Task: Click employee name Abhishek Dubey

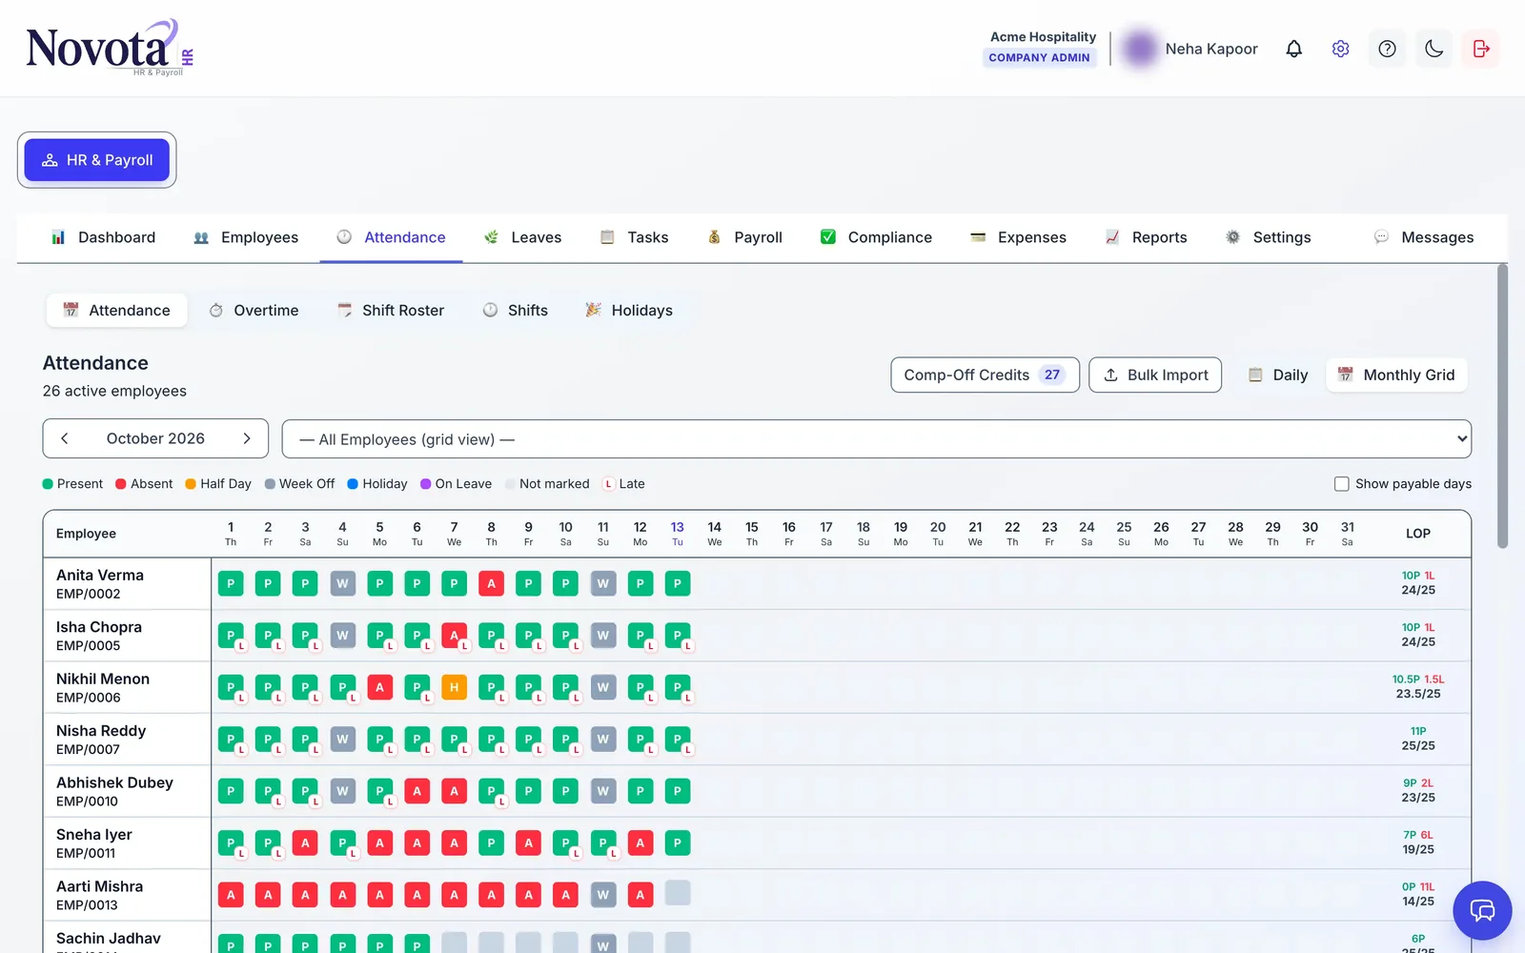Action: pos(114,782)
